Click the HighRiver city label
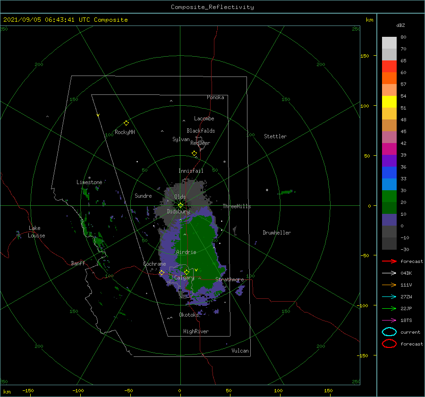The image size is (425, 397). click(x=196, y=331)
